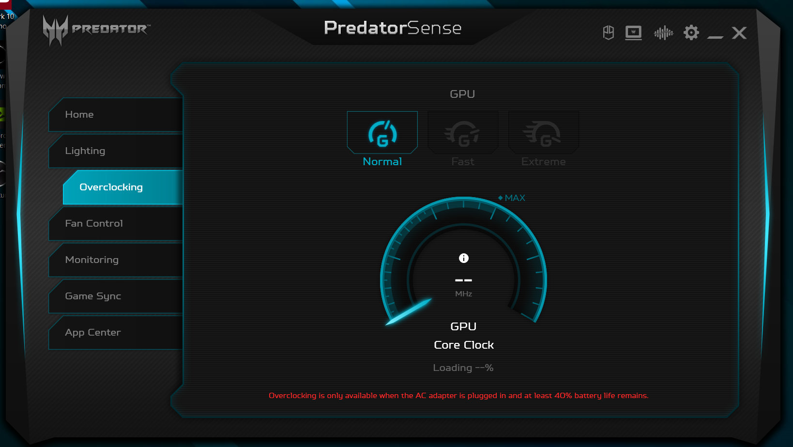Image resolution: width=793 pixels, height=447 pixels.
Task: Click the GPU heading above modes
Action: 462,94
